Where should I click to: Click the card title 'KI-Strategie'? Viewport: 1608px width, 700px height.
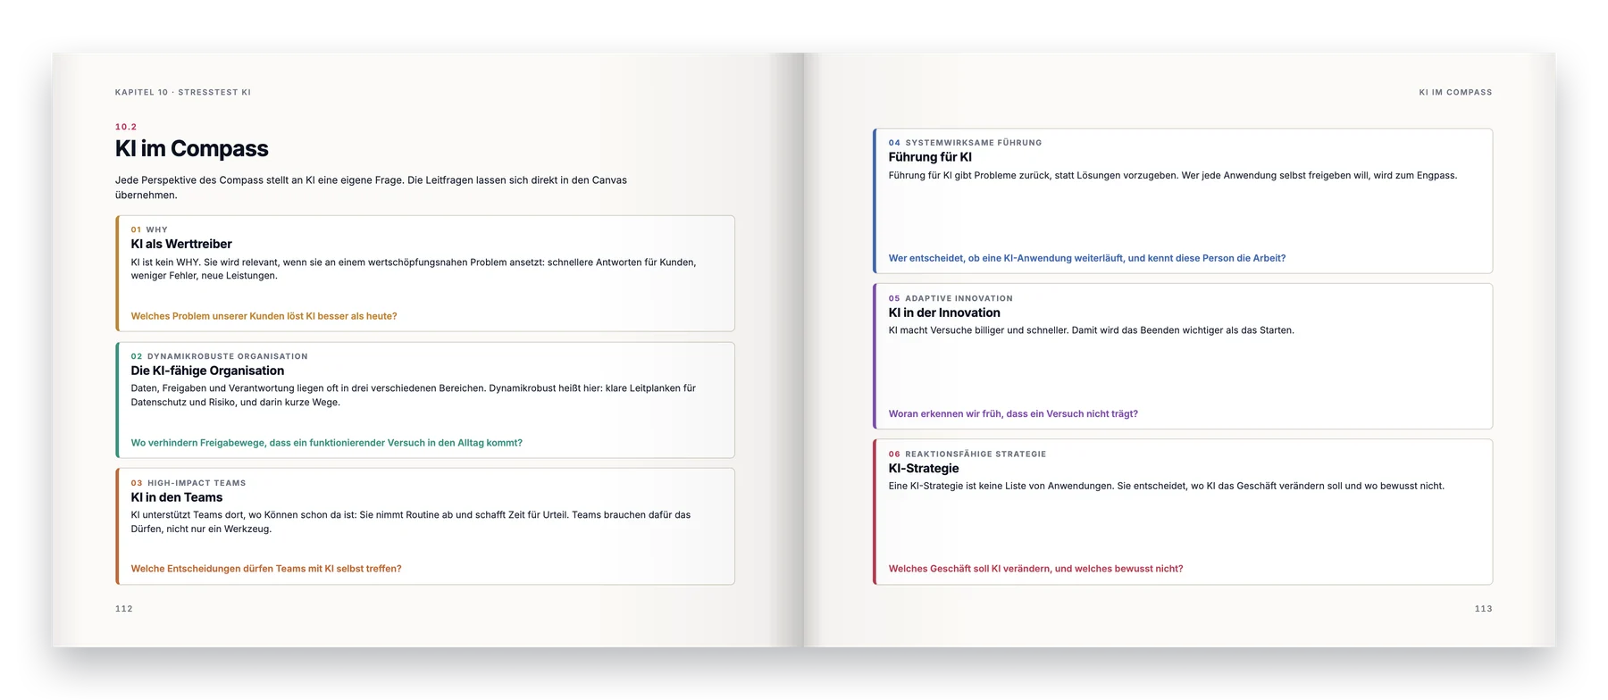coord(924,468)
